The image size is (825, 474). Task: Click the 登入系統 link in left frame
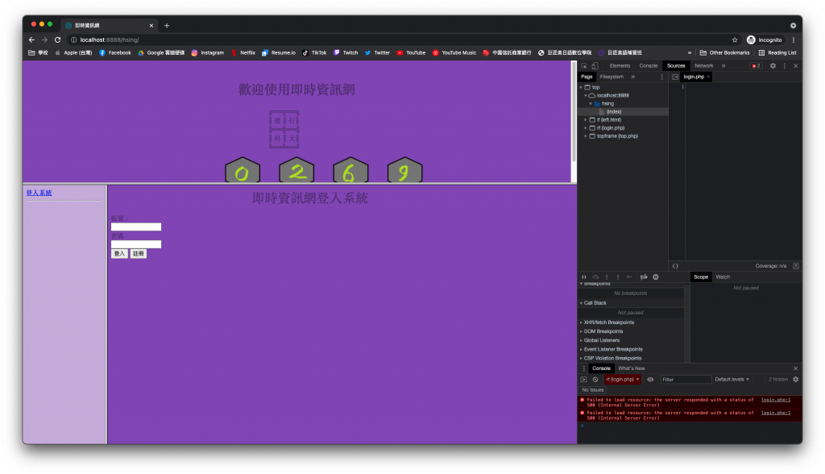[39, 193]
